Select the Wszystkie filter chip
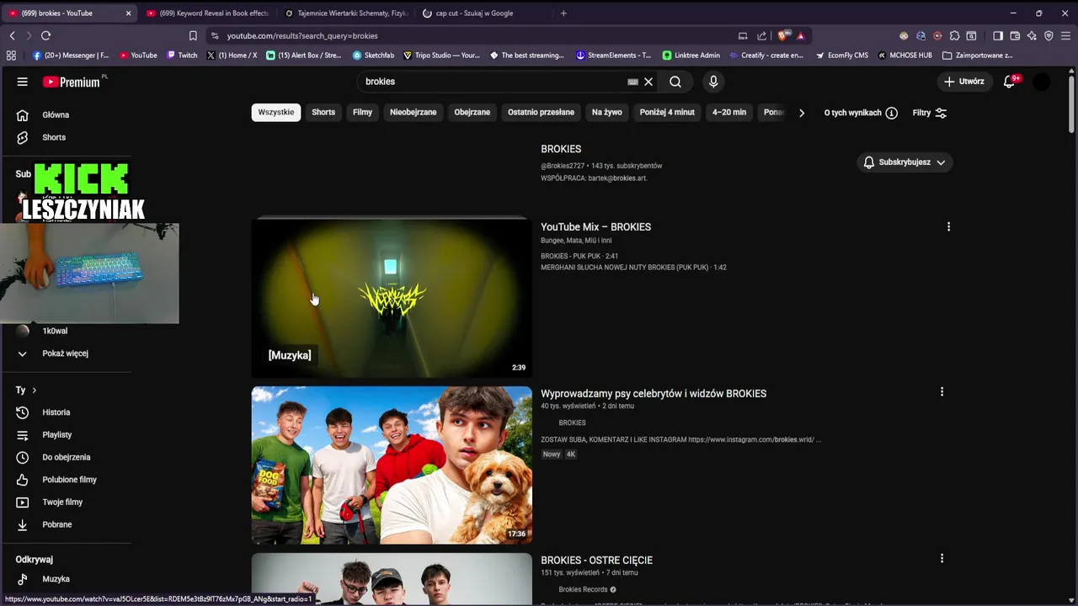Image resolution: width=1078 pixels, height=606 pixels. [276, 112]
